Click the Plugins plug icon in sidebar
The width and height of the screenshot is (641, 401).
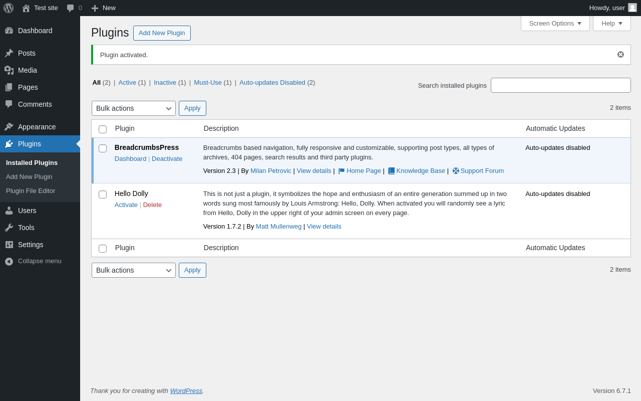(x=9, y=144)
